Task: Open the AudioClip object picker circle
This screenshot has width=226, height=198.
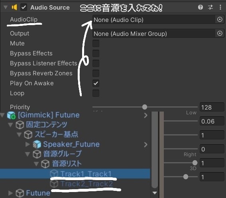Action: pyautogui.click(x=220, y=19)
